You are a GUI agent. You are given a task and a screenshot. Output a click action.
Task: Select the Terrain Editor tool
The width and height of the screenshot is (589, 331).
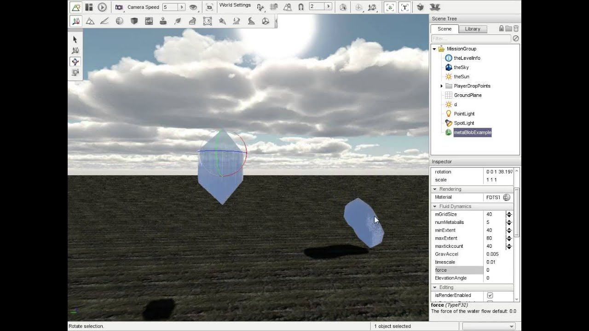tap(90, 21)
